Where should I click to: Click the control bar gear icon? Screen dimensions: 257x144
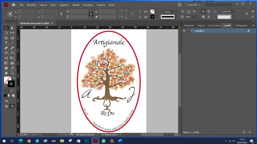pyautogui.click(x=253, y=11)
